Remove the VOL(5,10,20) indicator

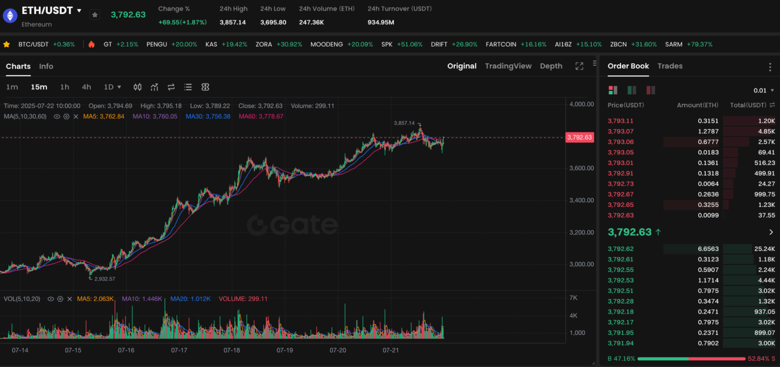pos(69,299)
